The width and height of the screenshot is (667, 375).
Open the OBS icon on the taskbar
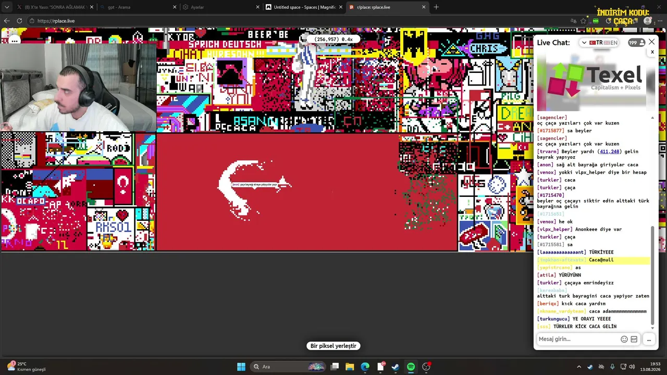(426, 367)
